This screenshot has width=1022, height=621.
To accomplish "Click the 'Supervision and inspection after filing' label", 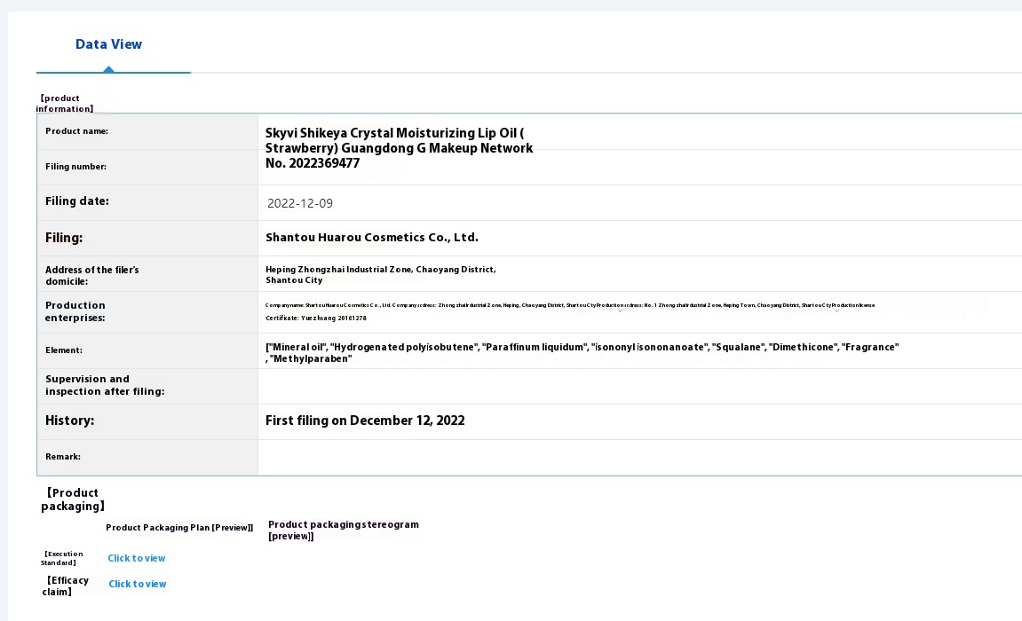I will 105,385.
